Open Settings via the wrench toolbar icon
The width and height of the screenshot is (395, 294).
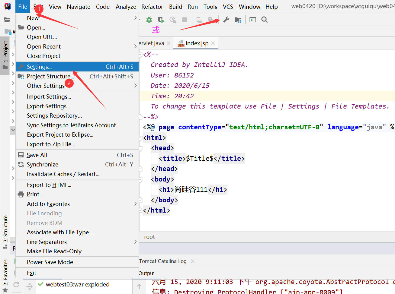coord(226,20)
